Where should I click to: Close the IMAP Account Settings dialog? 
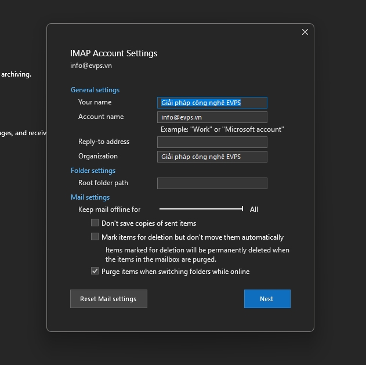tap(305, 32)
